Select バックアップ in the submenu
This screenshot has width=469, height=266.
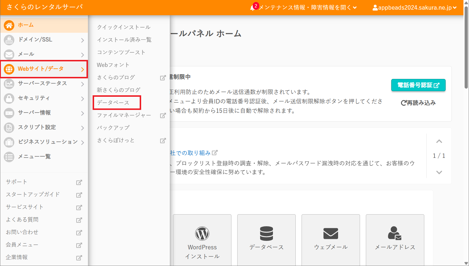[x=113, y=128]
